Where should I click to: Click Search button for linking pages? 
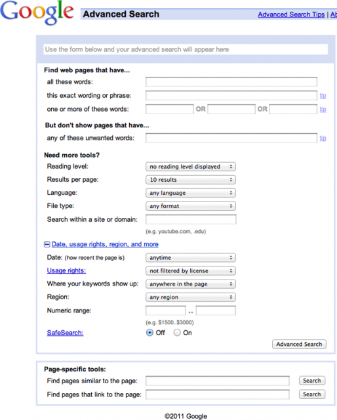point(312,394)
